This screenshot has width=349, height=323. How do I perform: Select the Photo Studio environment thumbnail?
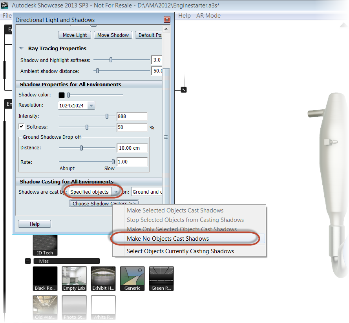[74, 308]
